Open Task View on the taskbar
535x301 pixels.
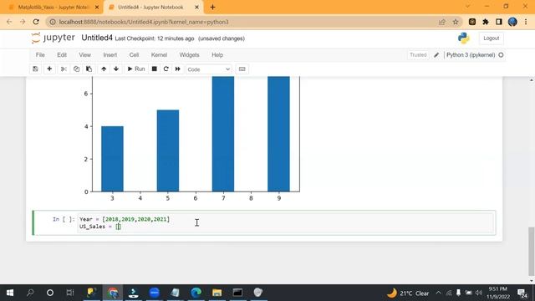tap(70, 293)
